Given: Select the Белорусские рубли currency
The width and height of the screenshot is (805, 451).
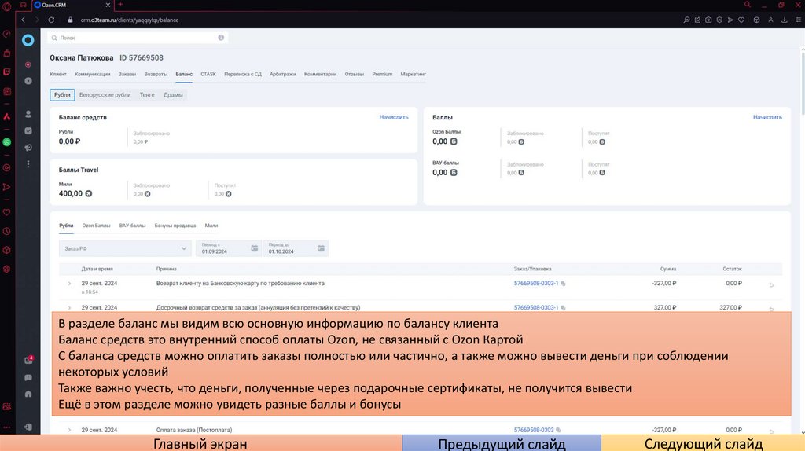Looking at the screenshot, I should (x=105, y=95).
